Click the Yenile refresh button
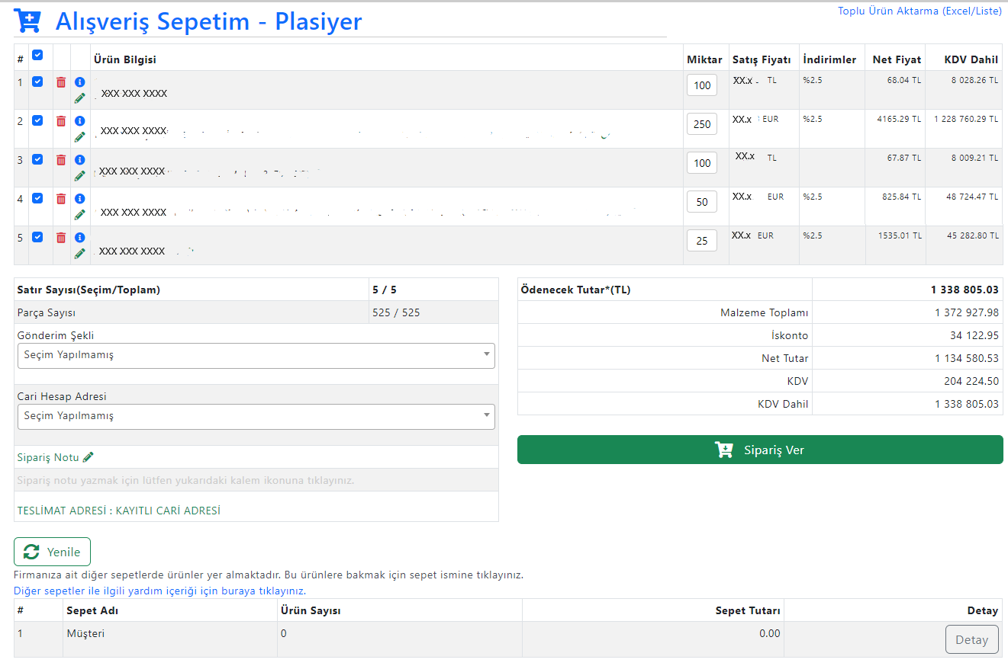Screen dimensions: 1008x666 [x=52, y=552]
